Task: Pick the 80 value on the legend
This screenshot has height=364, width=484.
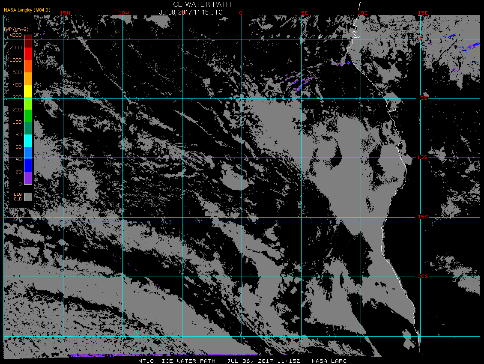Action: coord(19,134)
